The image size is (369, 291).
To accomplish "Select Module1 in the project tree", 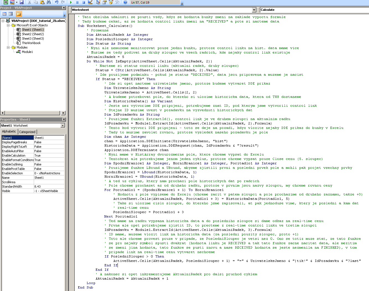I will (27, 52).
